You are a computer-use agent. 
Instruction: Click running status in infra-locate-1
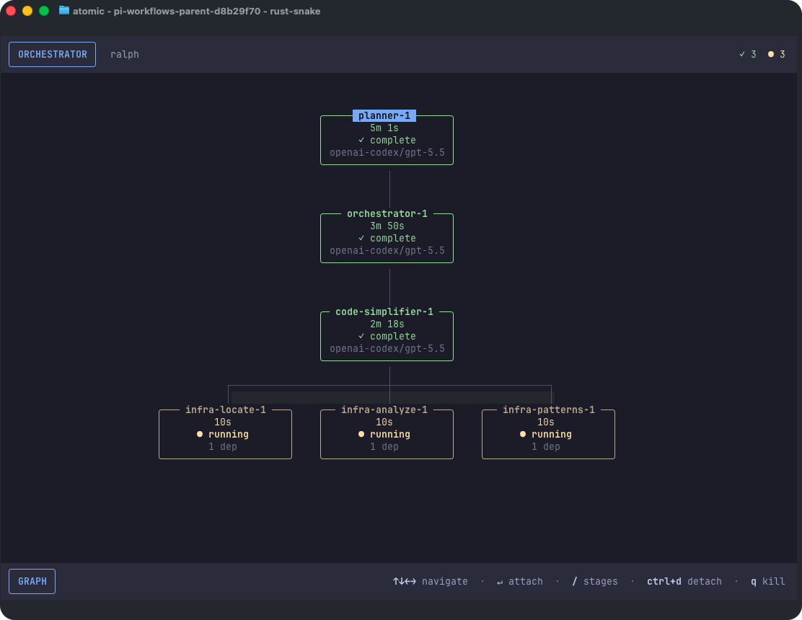click(x=223, y=434)
